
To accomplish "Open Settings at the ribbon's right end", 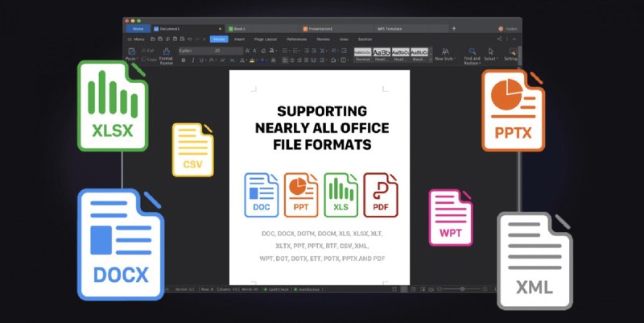I will (x=511, y=54).
